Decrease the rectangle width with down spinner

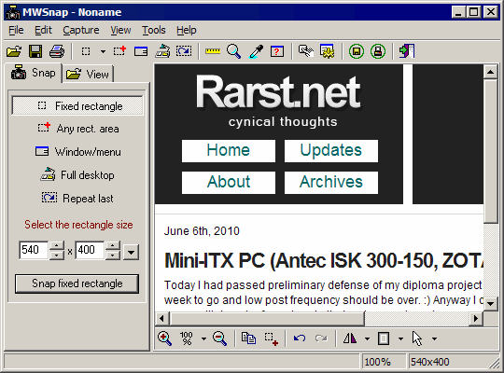click(57, 255)
